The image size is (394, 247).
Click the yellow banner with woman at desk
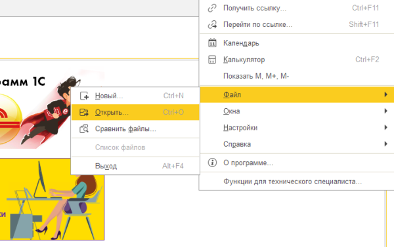tap(52, 199)
